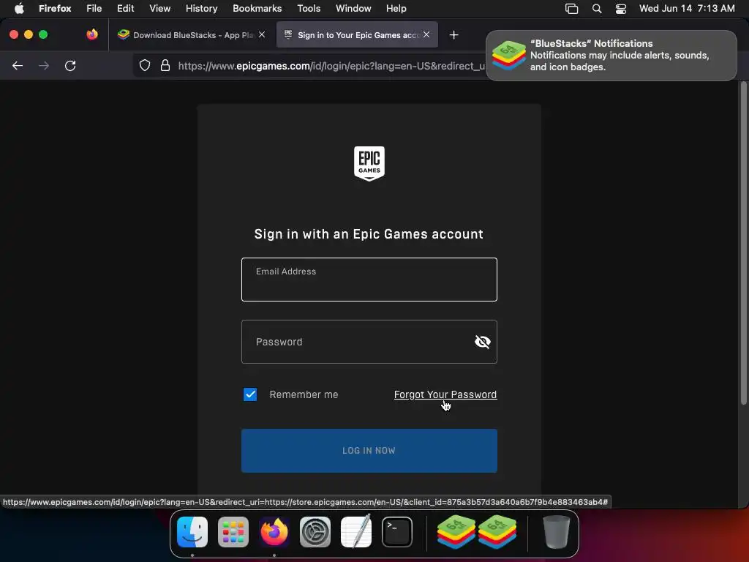Open the Edit menu
The width and height of the screenshot is (749, 562).
point(125,8)
